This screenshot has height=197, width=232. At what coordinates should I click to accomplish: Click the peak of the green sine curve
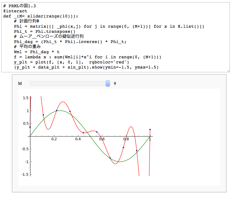60,110
